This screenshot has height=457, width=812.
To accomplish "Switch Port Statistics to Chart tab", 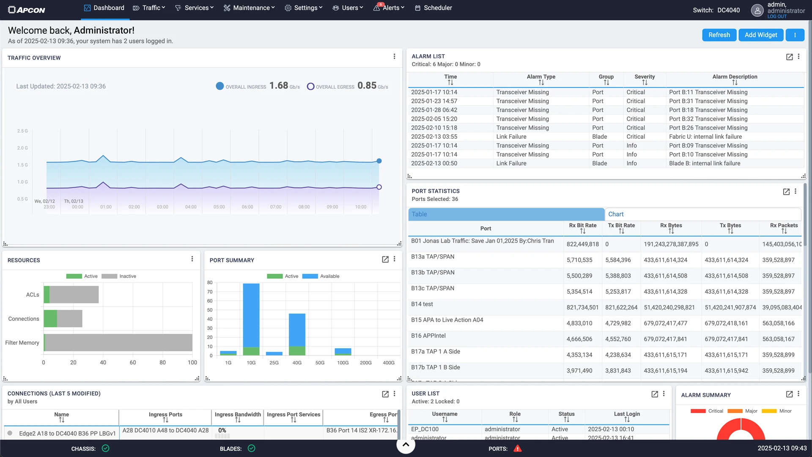I will (616, 214).
